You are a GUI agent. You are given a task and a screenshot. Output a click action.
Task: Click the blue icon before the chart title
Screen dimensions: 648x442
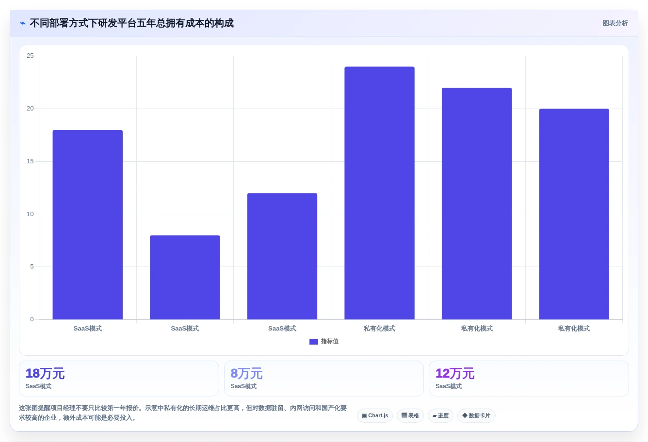click(x=23, y=23)
